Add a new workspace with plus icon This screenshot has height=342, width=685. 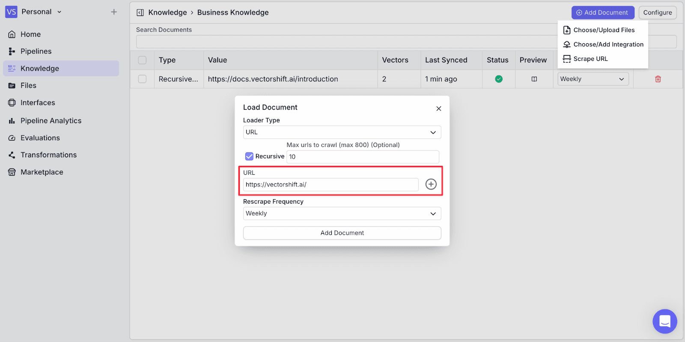114,12
